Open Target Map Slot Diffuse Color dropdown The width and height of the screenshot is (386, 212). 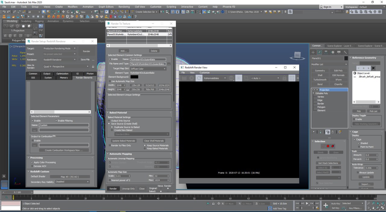click(148, 69)
